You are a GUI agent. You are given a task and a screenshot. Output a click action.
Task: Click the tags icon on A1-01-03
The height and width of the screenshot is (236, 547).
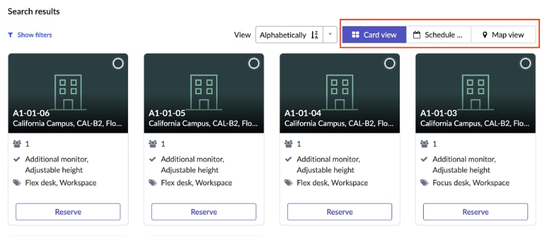pyautogui.click(x=424, y=183)
